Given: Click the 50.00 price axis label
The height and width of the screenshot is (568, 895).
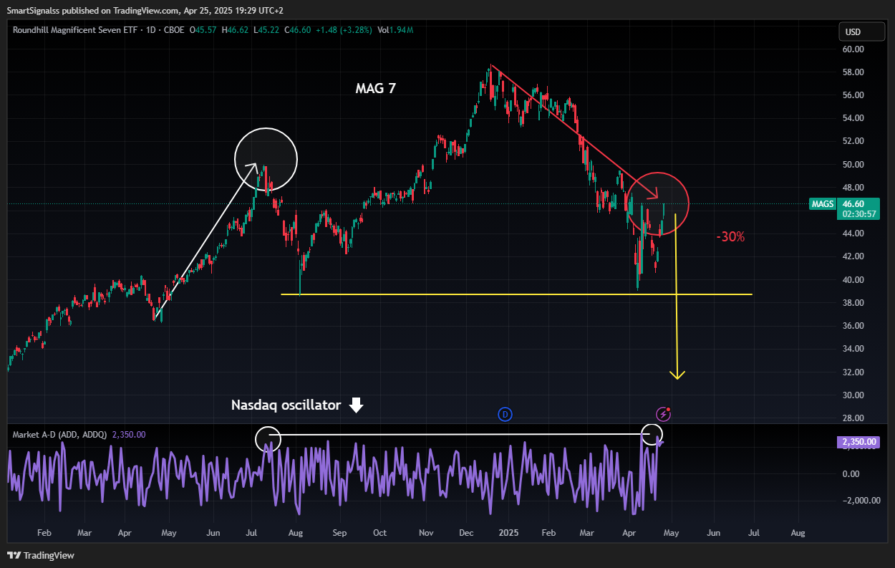Looking at the screenshot, I should tap(853, 165).
